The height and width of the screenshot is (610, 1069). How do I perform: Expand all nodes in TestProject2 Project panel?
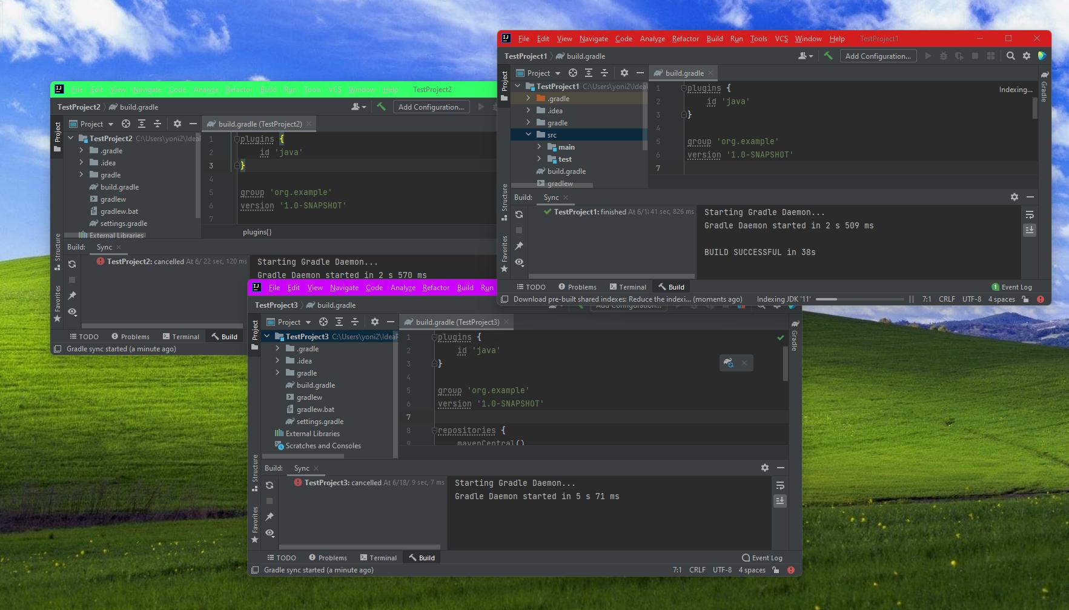pyautogui.click(x=141, y=124)
